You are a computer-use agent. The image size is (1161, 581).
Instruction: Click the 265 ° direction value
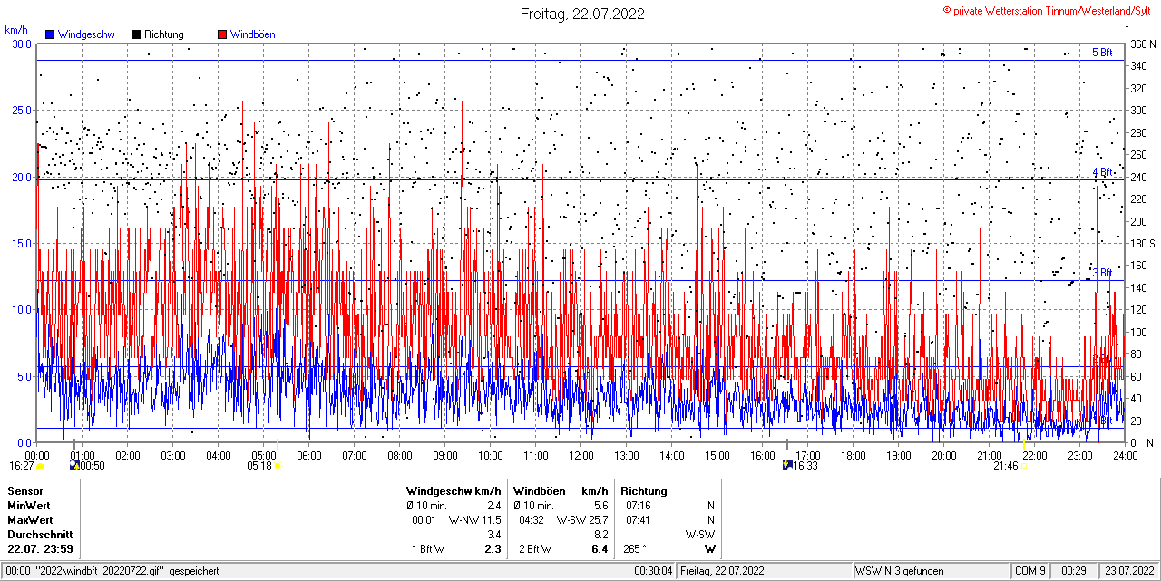point(635,549)
